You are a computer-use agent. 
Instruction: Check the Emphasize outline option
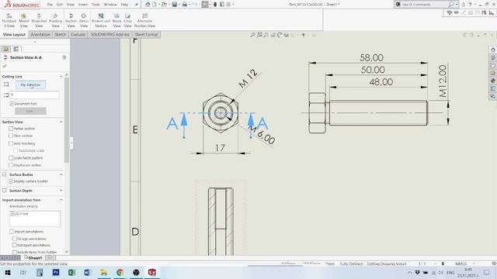[11, 165]
